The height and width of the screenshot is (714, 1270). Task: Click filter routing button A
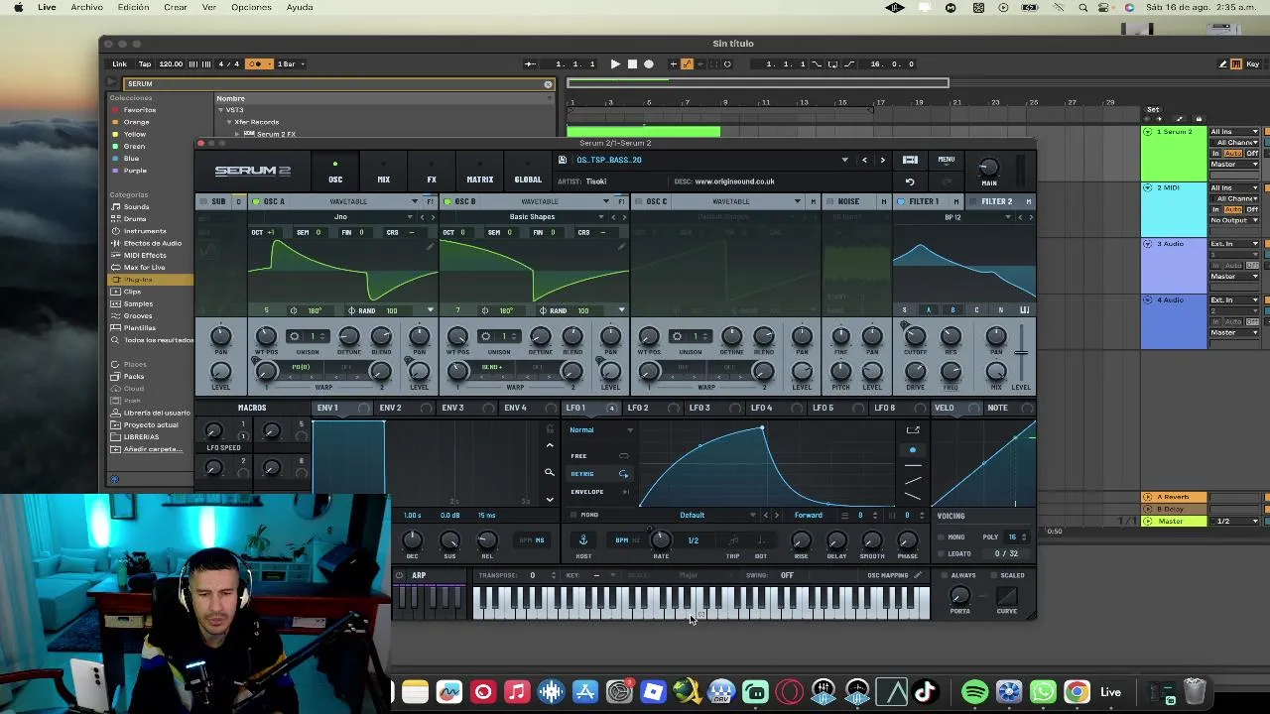pyautogui.click(x=929, y=310)
